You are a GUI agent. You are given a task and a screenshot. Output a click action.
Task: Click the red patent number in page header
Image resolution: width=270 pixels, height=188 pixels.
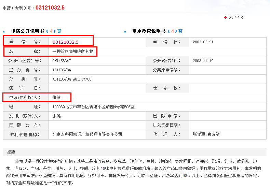(50, 8)
